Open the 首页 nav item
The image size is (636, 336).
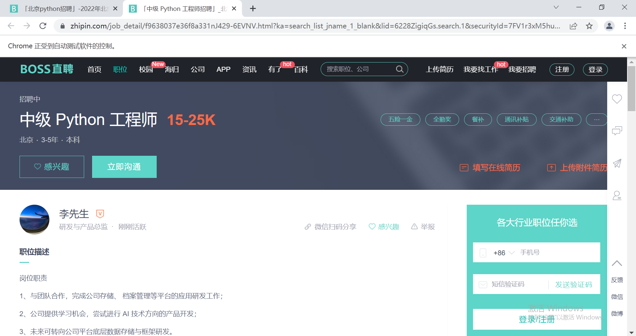(x=94, y=69)
